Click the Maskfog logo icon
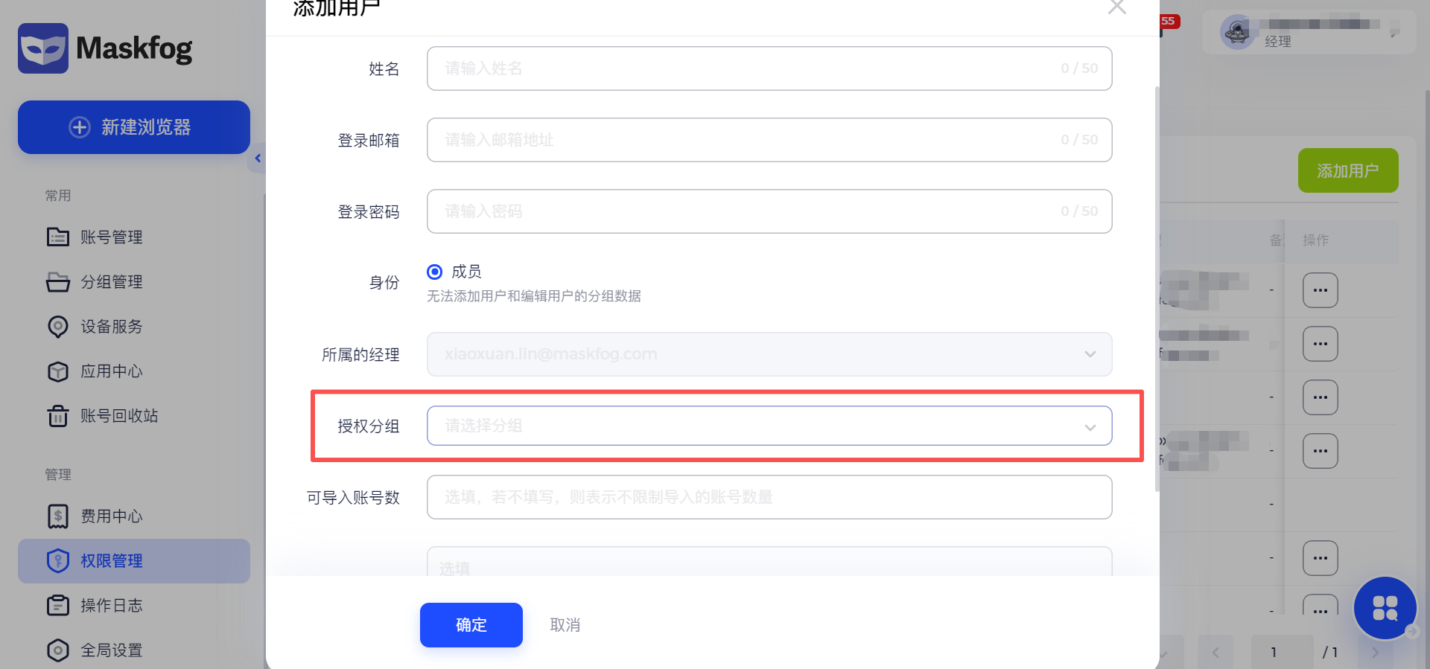 pos(43,48)
